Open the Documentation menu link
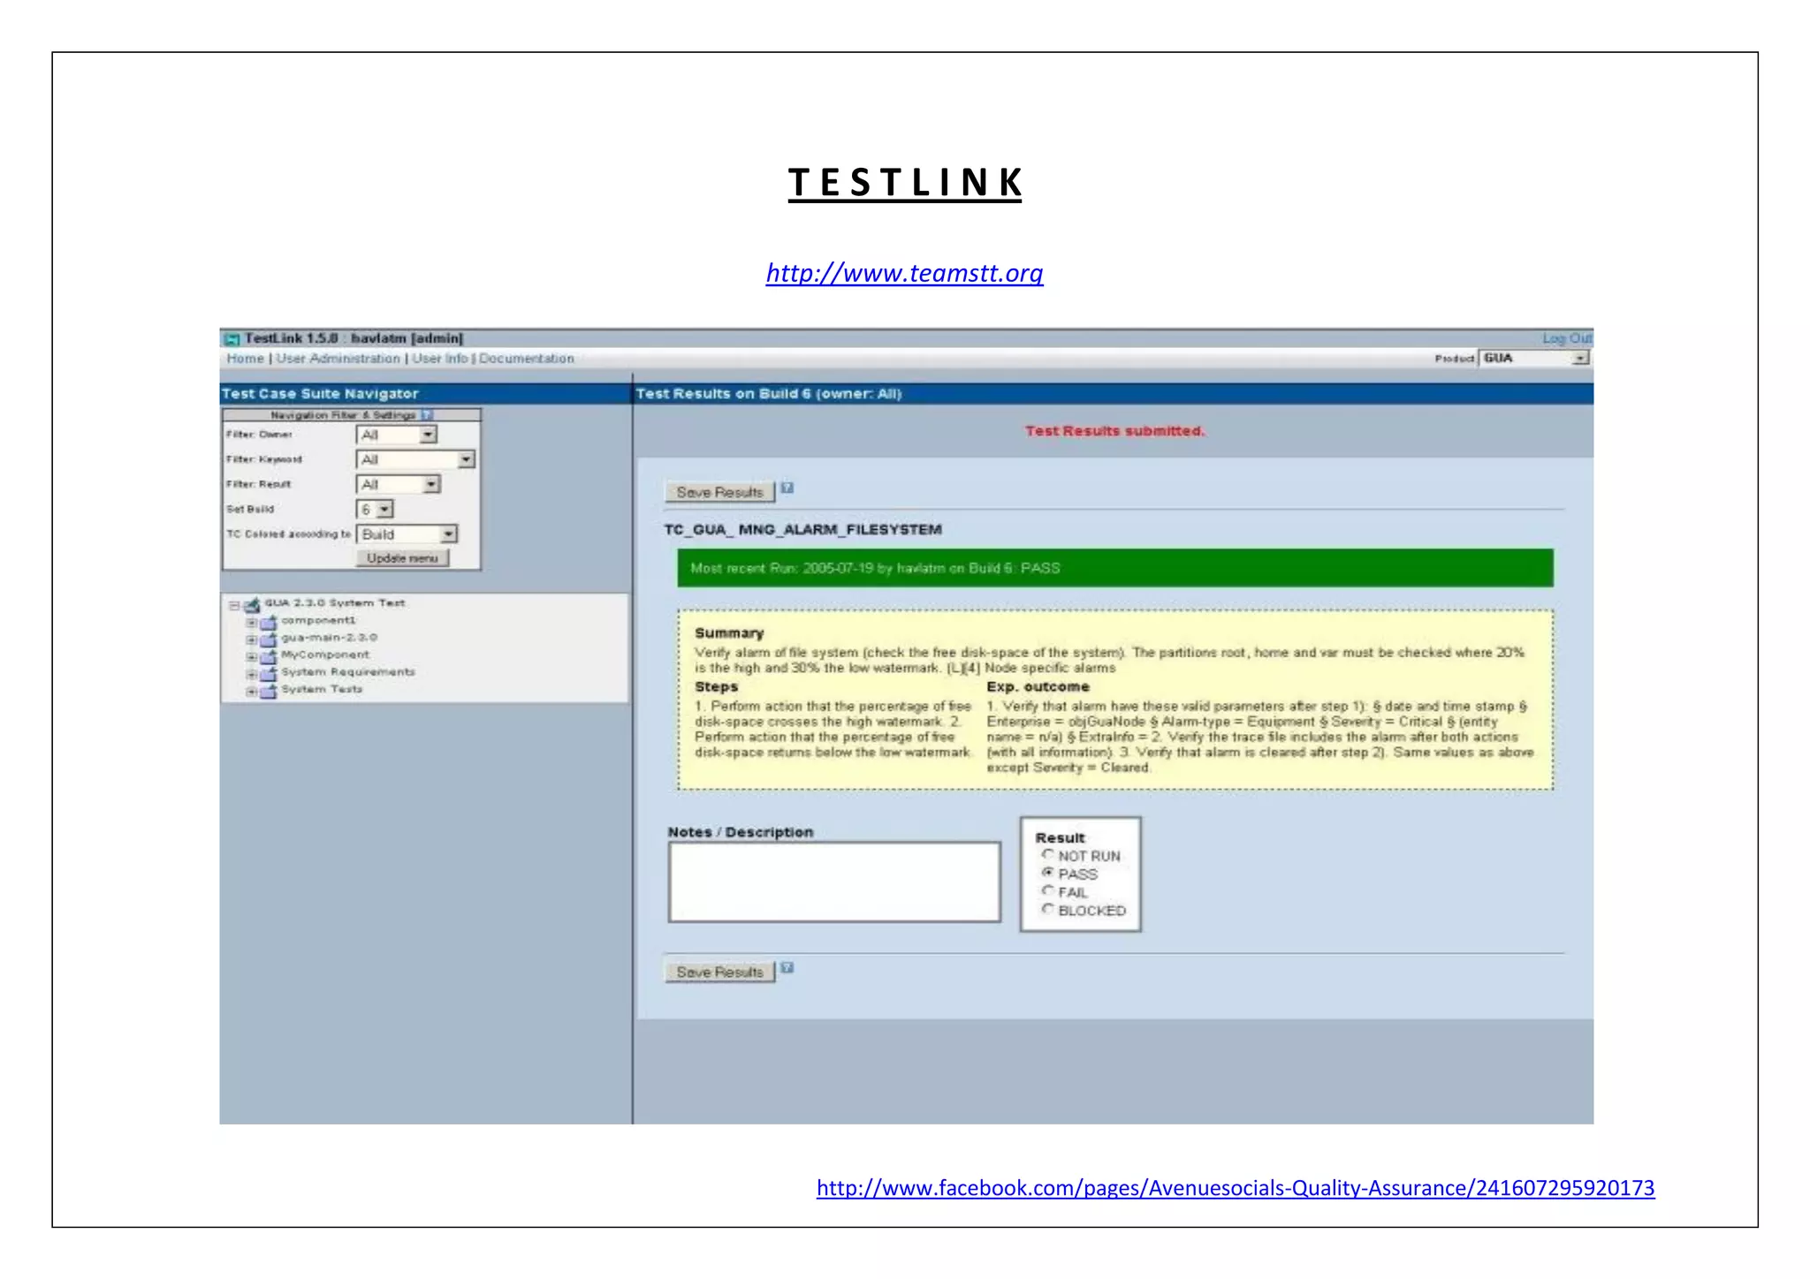Image resolution: width=1810 pixels, height=1279 pixels. [527, 359]
